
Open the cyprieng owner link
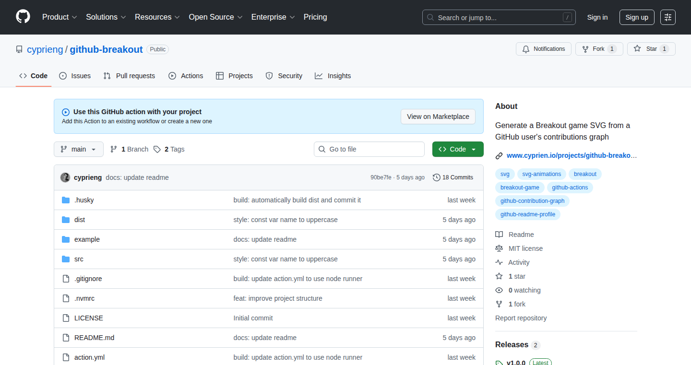pyautogui.click(x=45, y=49)
